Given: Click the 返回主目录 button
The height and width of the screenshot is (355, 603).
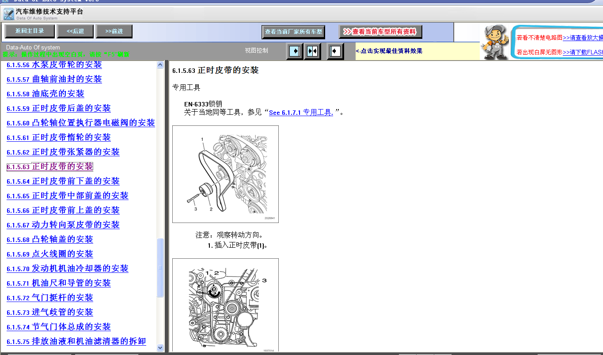Looking at the screenshot, I should [30, 31].
